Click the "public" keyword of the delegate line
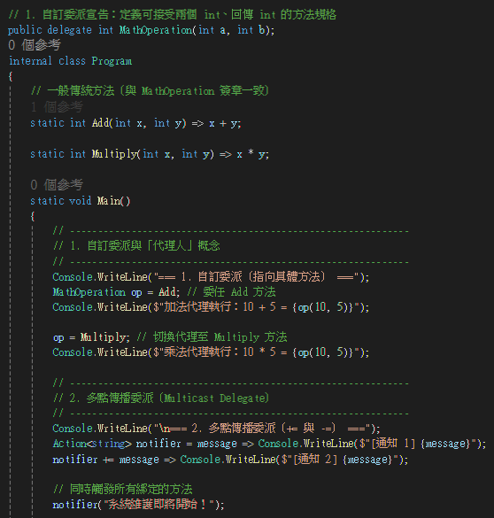494x518 pixels. point(25,30)
